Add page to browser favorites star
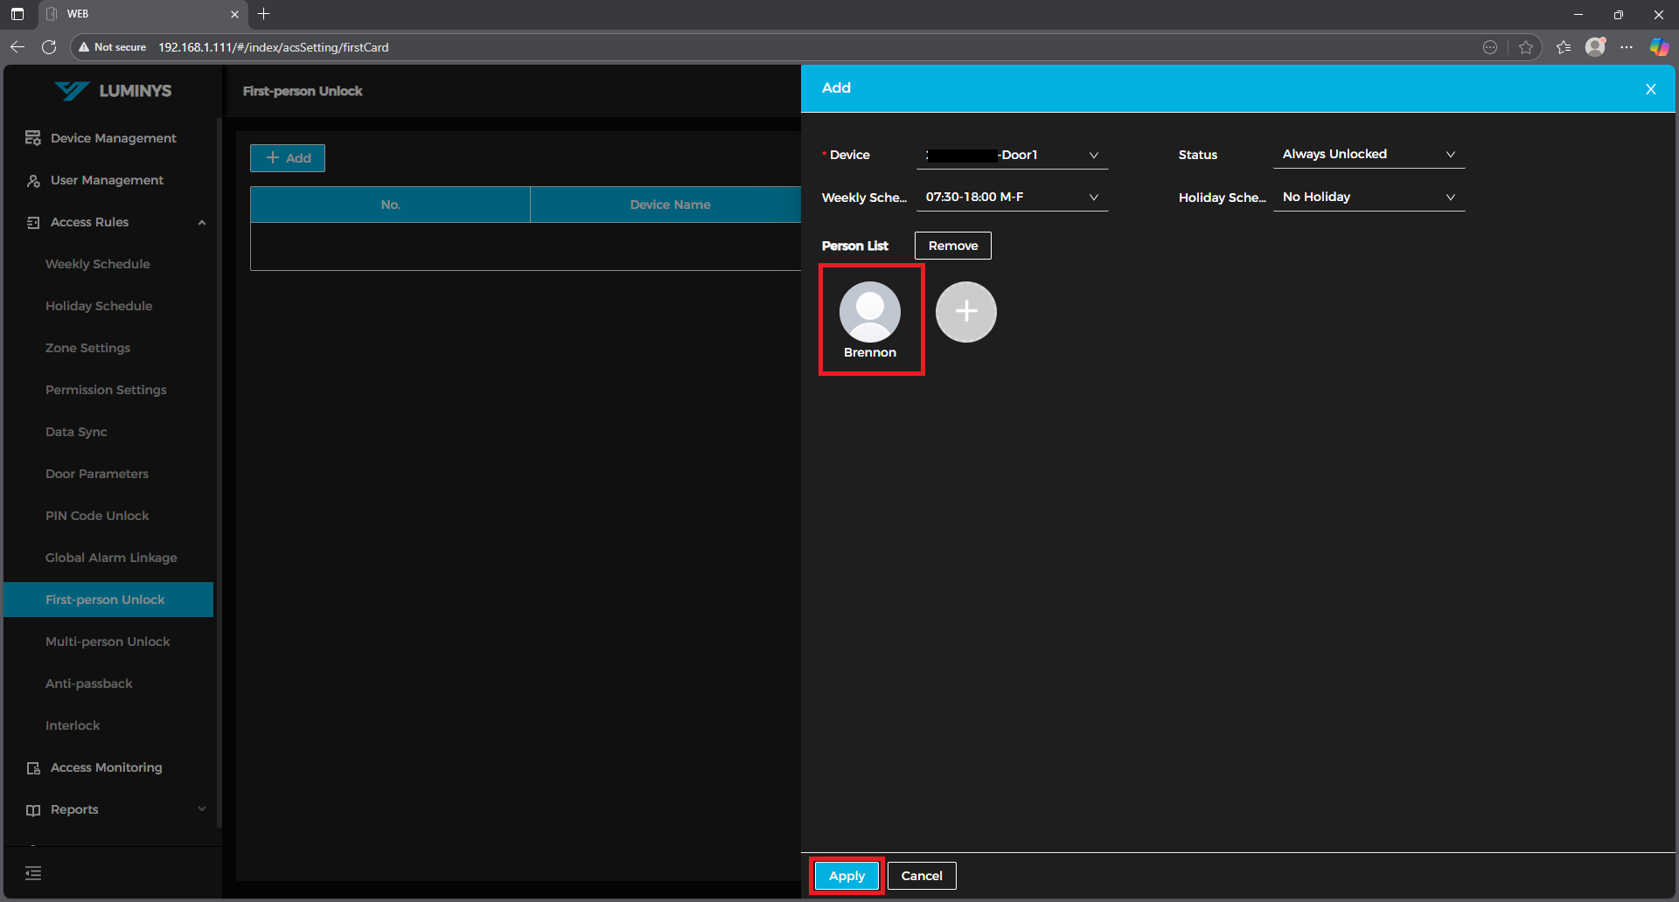Image resolution: width=1679 pixels, height=902 pixels. [1526, 47]
